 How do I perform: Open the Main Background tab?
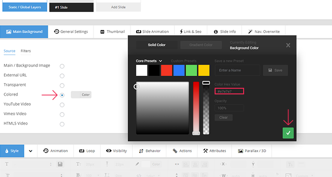24,32
